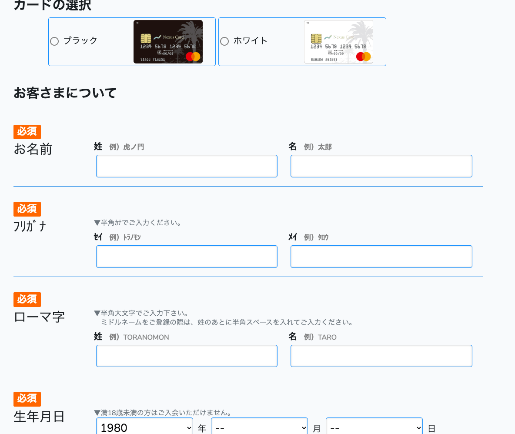This screenshot has height=434, width=515.
Task: Click the 必須 badge above ローマ字
Action: click(27, 300)
